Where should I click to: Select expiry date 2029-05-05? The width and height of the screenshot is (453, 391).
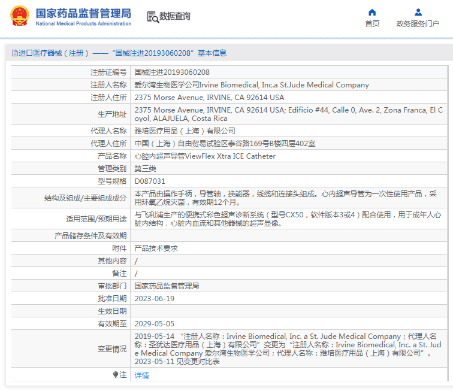154,323
